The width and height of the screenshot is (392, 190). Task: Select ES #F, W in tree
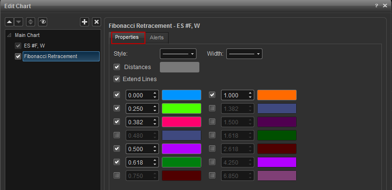[34, 46]
